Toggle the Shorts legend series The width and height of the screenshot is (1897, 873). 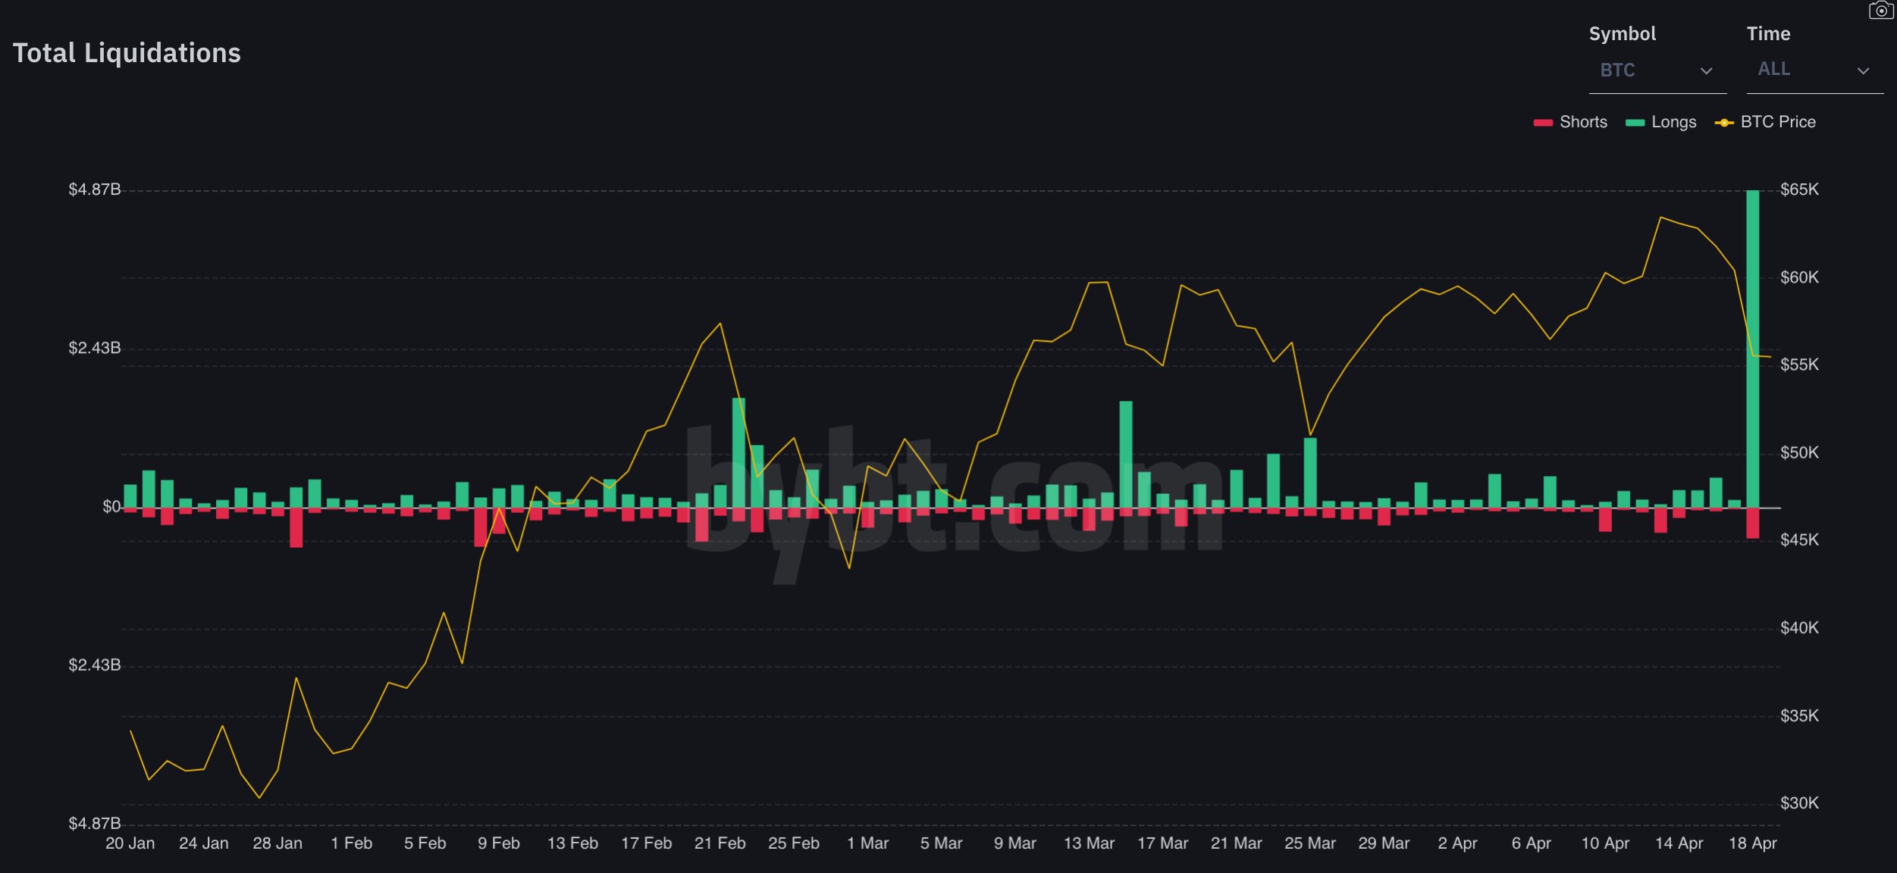coord(1569,122)
